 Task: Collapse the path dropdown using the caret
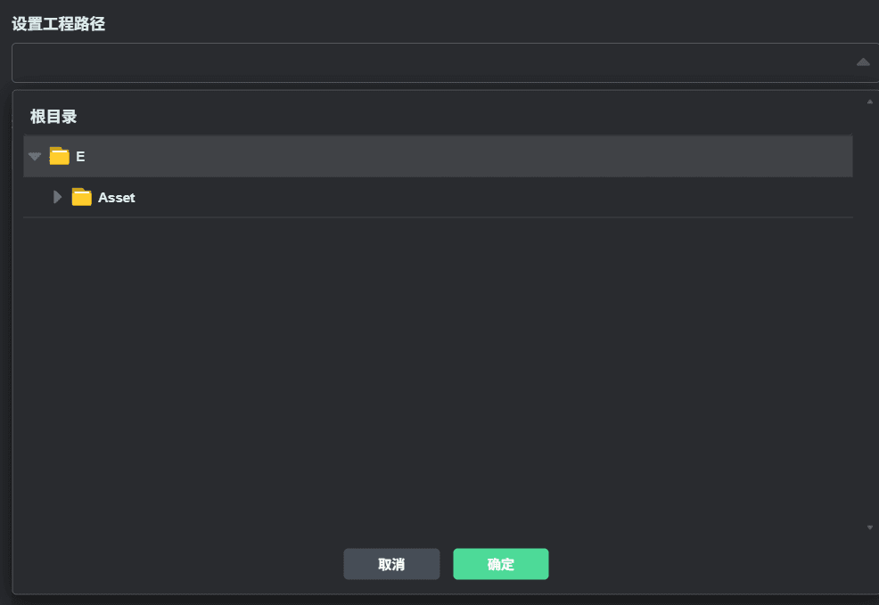pos(863,62)
